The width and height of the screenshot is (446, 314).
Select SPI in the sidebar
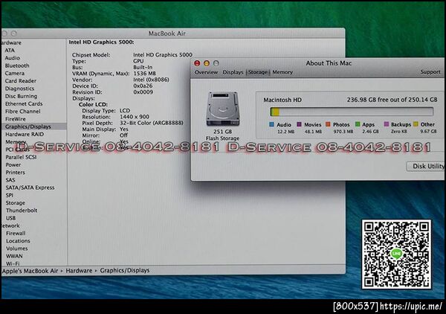coord(10,195)
